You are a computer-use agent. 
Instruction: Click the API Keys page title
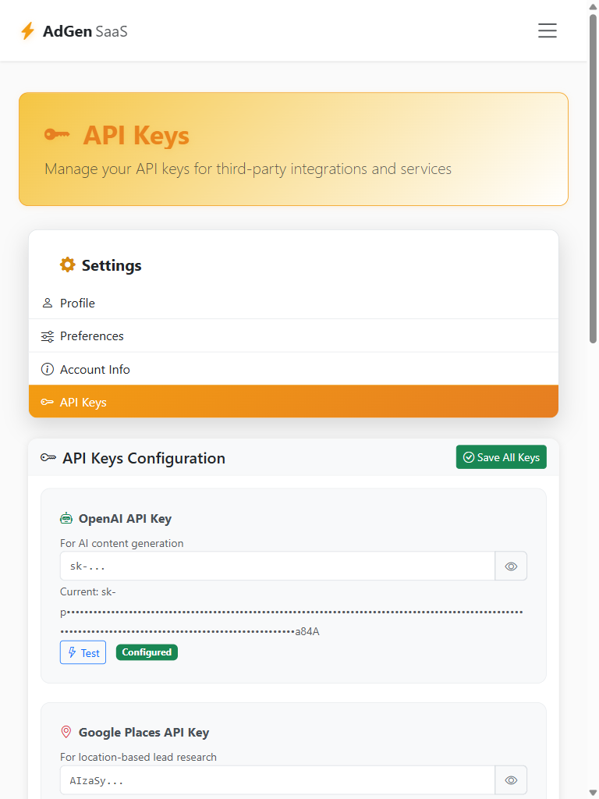(136, 135)
